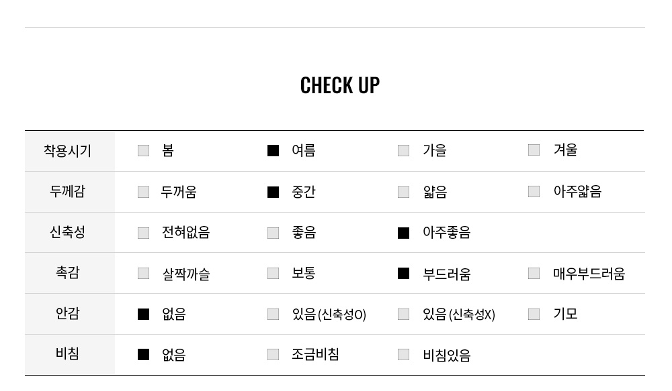
Task: Select the 겨울 checkbox
Action: pos(534,150)
